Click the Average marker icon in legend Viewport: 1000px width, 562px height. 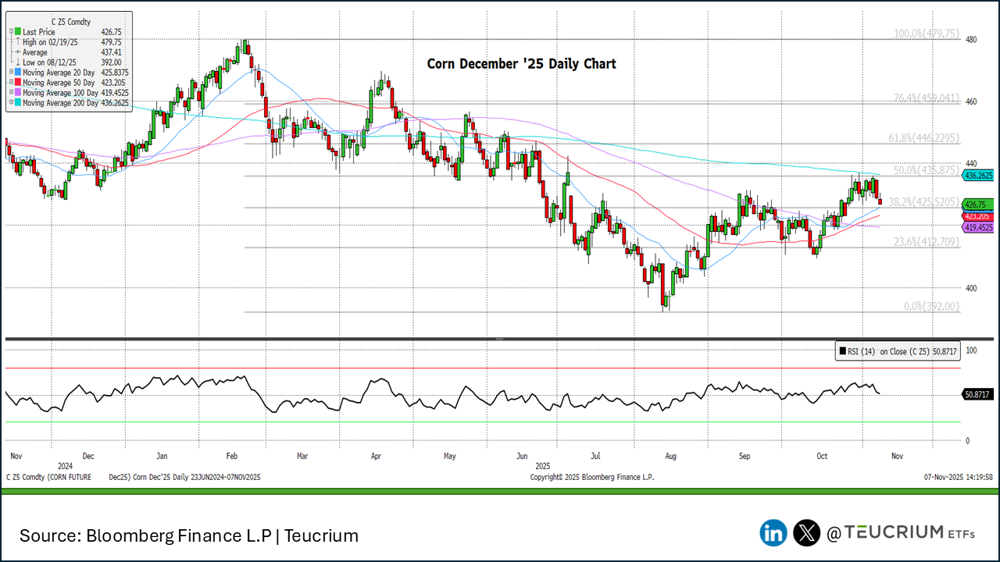coord(17,52)
